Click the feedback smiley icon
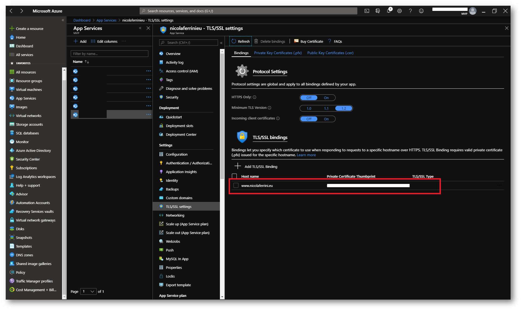522x311 pixels. (x=421, y=11)
